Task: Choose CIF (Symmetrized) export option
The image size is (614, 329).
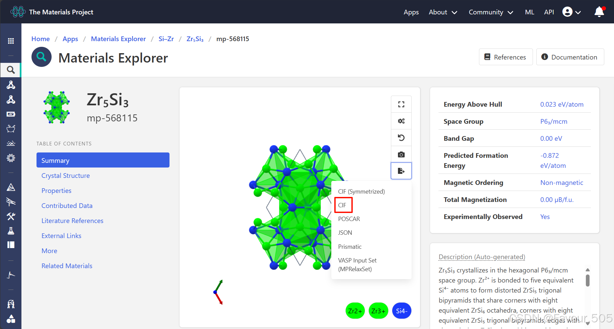Action: (361, 192)
